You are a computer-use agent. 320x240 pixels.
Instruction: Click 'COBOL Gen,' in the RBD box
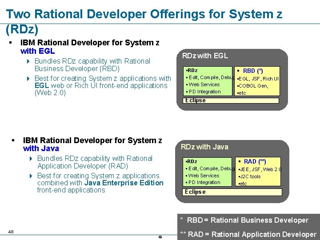[253, 86]
